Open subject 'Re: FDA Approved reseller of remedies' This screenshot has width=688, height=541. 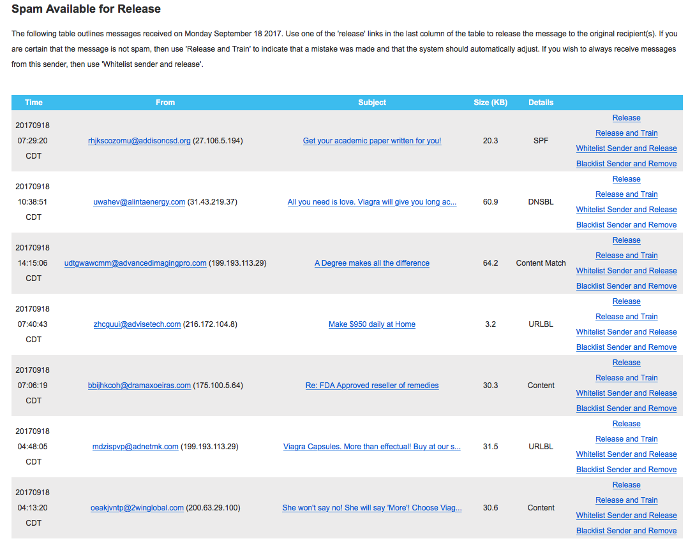[372, 386]
